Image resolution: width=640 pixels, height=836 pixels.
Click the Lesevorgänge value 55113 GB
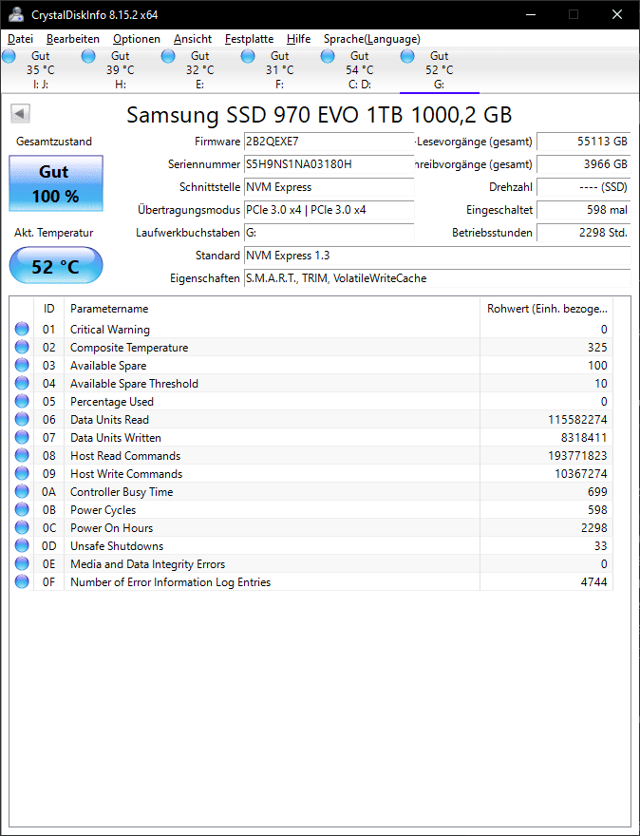[x=584, y=142]
